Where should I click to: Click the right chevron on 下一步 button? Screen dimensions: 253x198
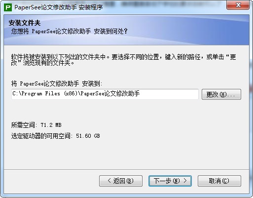pyautogui.click(x=185, y=181)
